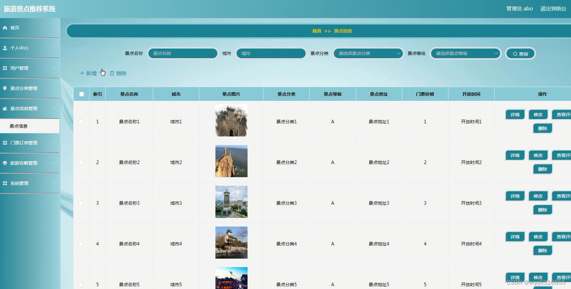Open the thumbnail image of 景点名称1
This screenshot has height=289, width=571.
click(x=231, y=120)
